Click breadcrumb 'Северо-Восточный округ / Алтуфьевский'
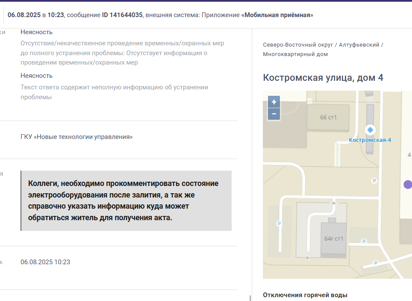Image resolution: width=412 pixels, height=301 pixels. [321, 45]
